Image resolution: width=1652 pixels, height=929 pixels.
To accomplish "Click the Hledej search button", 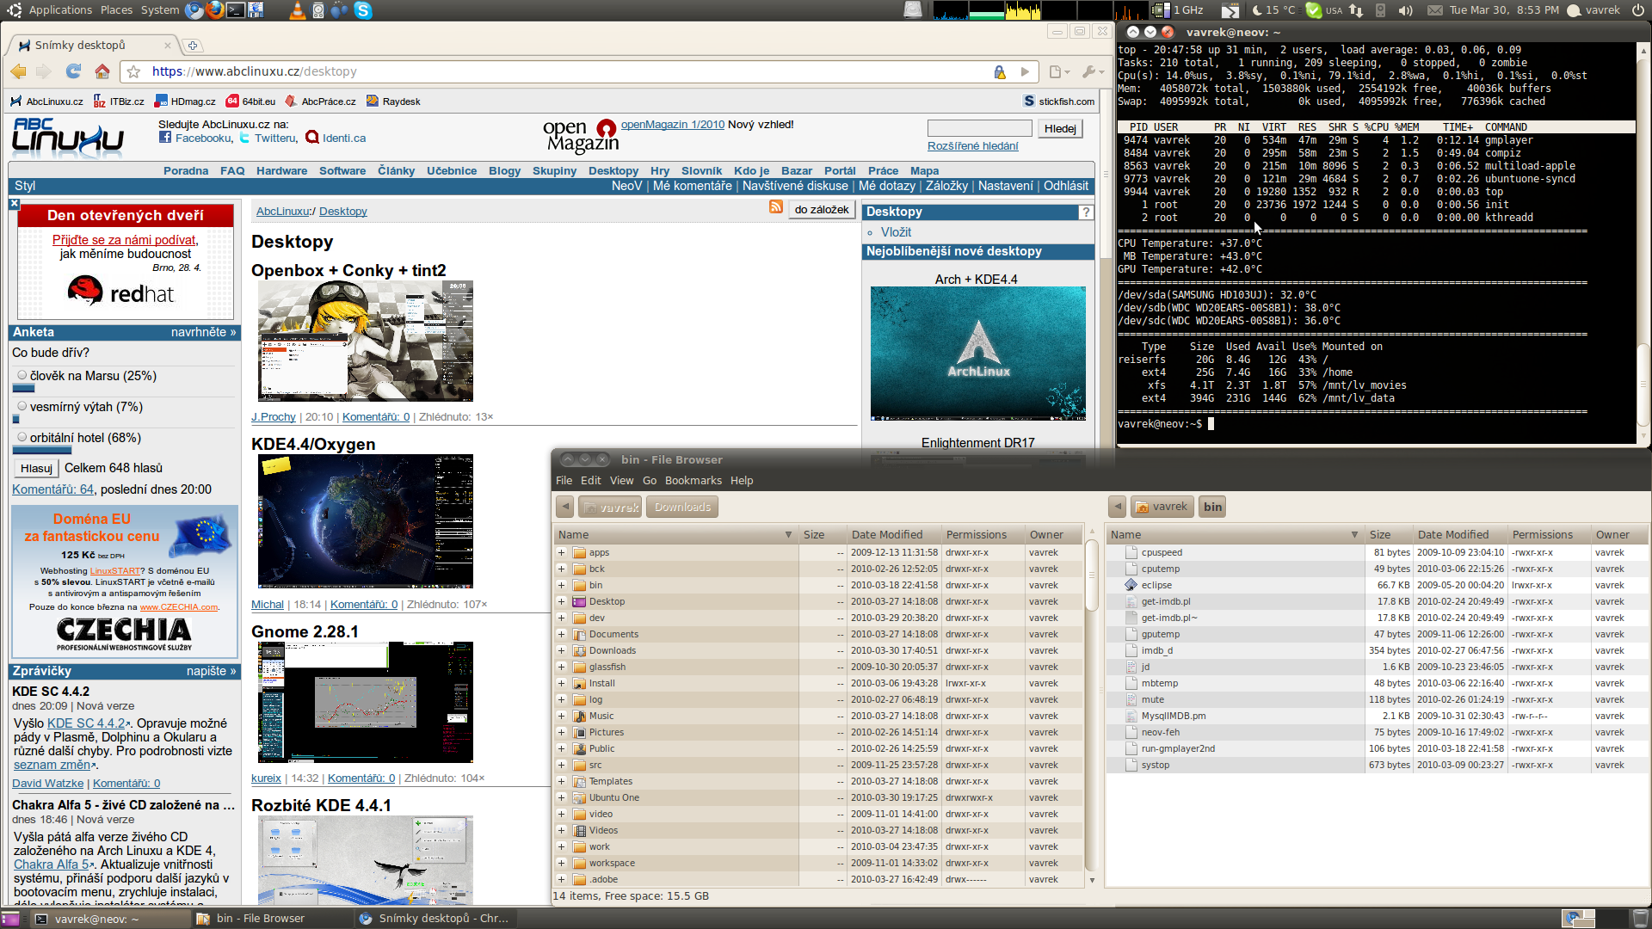I will pos(1060,129).
